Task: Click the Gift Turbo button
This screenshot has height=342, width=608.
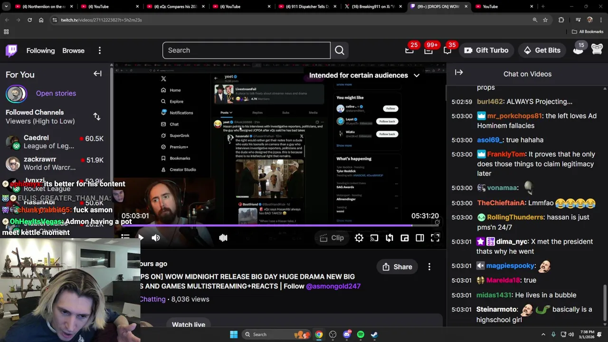Action: click(x=486, y=50)
